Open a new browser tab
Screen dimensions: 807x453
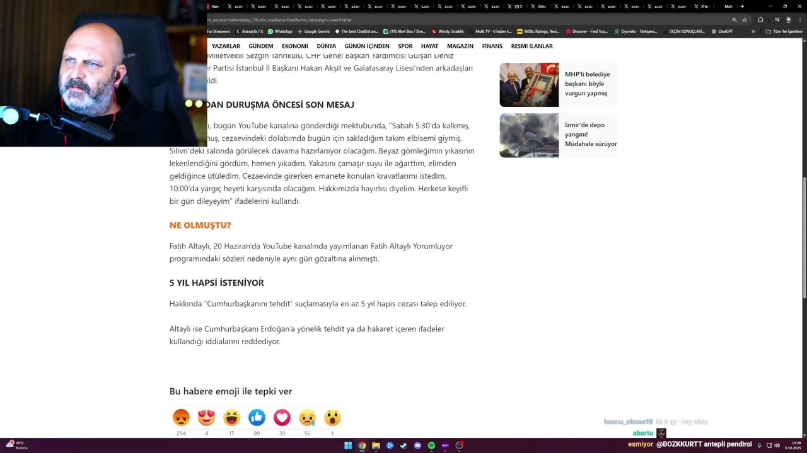click(742, 6)
